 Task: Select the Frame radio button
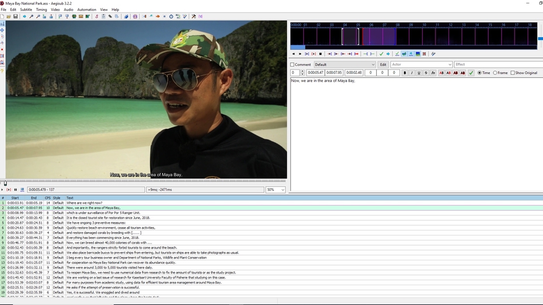[x=495, y=73]
